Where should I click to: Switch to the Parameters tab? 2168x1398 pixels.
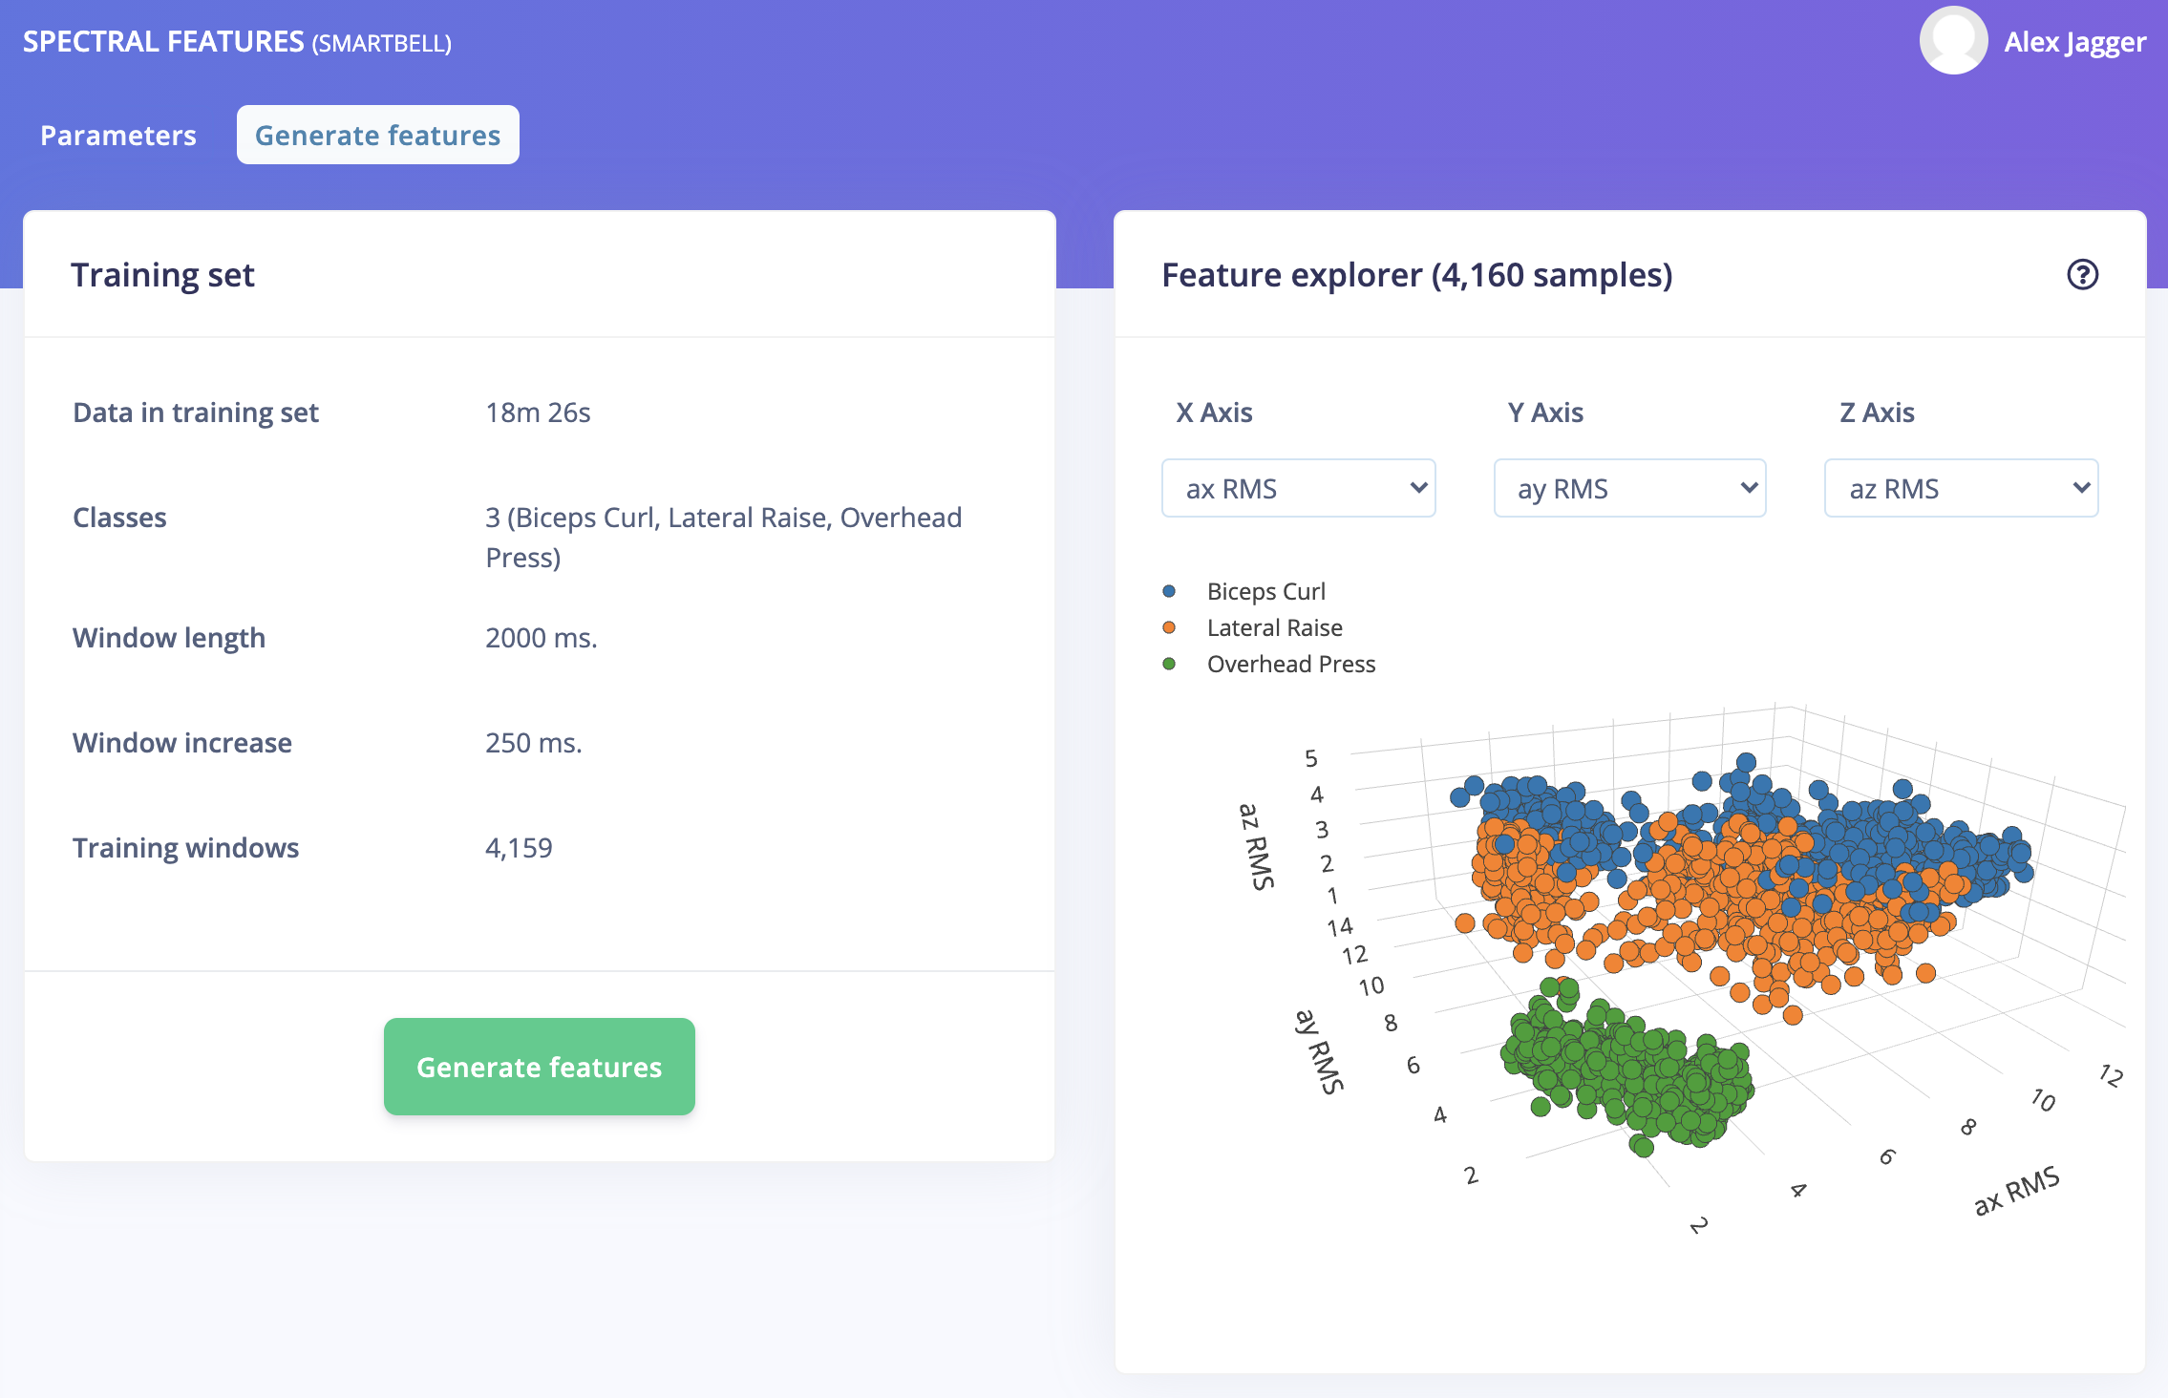[x=118, y=135]
